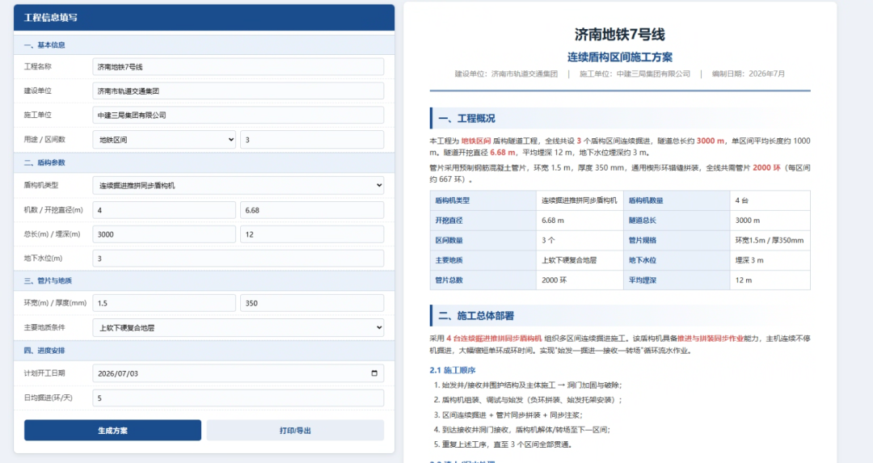Image resolution: width=873 pixels, height=463 pixels.
Task: Click the 编制日期：2026年7月 text
Action: click(749, 74)
